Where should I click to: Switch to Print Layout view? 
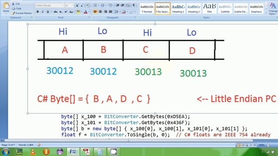(239, 145)
